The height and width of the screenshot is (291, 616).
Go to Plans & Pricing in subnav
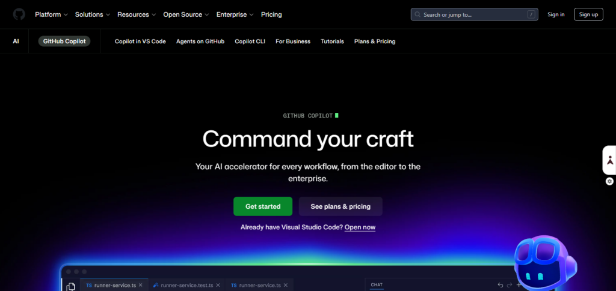(375, 41)
